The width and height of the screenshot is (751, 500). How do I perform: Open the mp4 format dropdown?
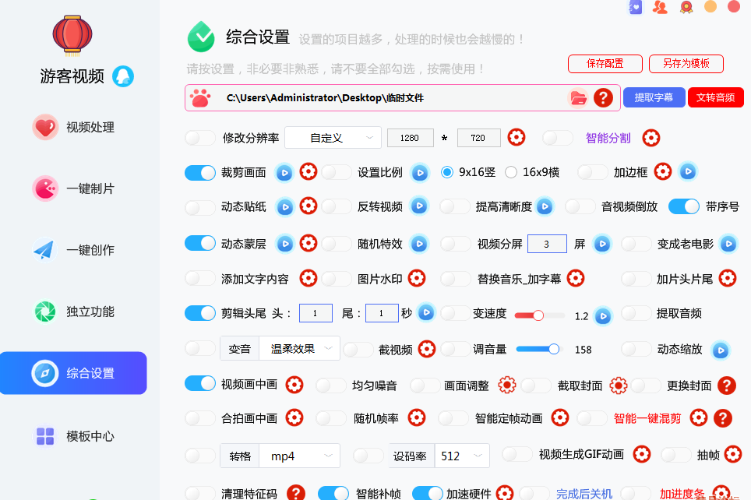(300, 456)
